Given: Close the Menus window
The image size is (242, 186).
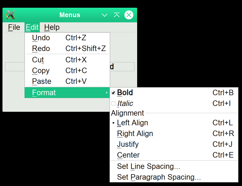Looking at the screenshot, I should pyautogui.click(x=129, y=15).
